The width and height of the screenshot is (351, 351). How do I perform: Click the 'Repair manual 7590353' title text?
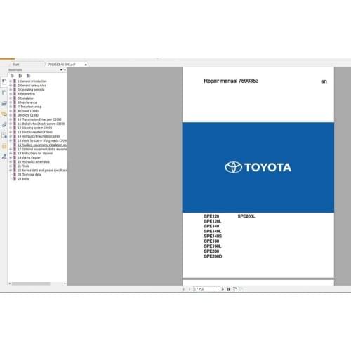[231, 81]
